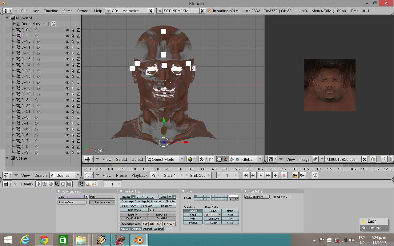
Task: Select the Shading context sphere icon
Action: tap(51, 184)
